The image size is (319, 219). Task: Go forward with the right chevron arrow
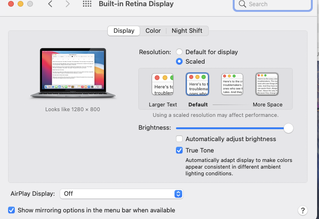68,4
